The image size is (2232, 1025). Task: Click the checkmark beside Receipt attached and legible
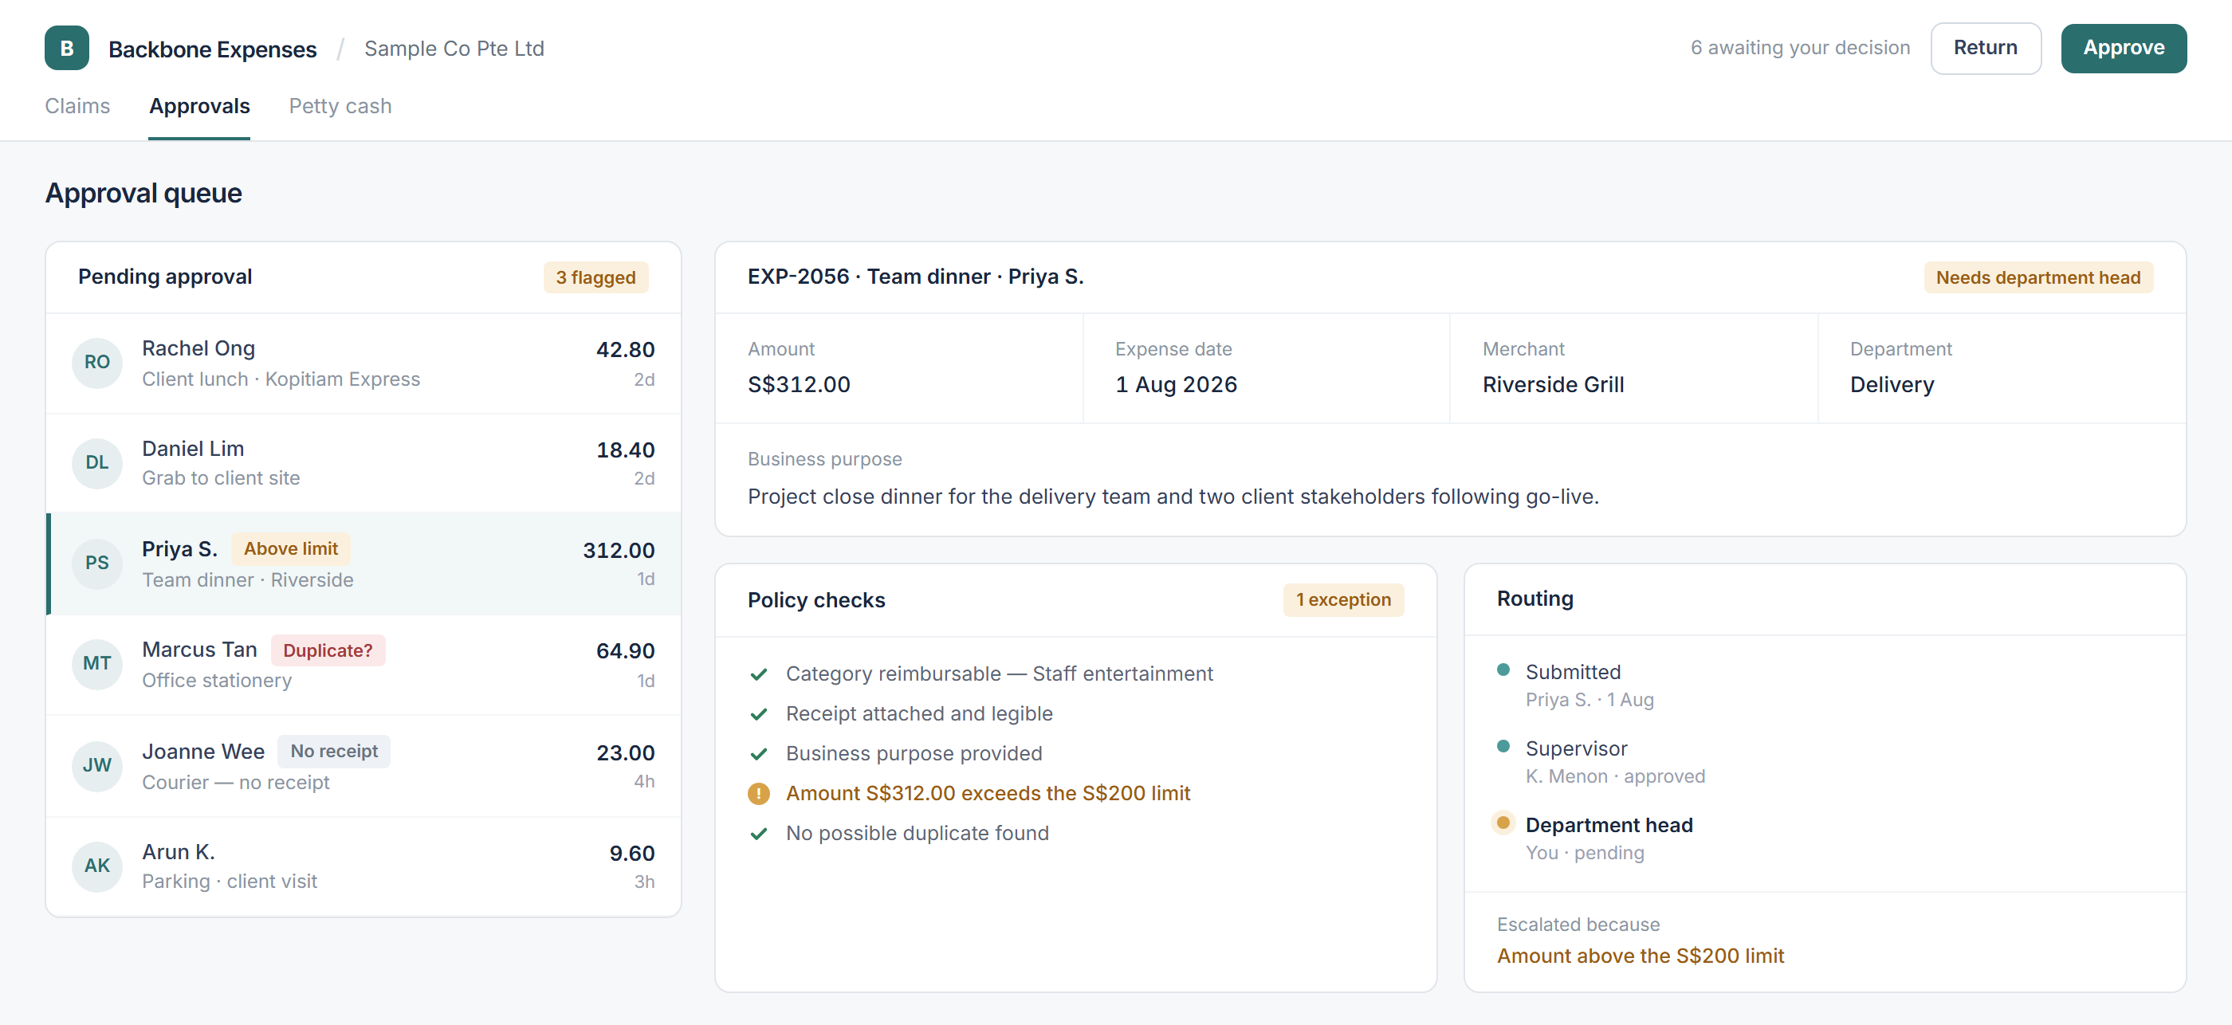coord(759,714)
